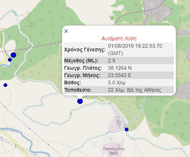Select the largest blue marker beside yellow road
The height and width of the screenshot is (157, 190).
click(x=14, y=55)
